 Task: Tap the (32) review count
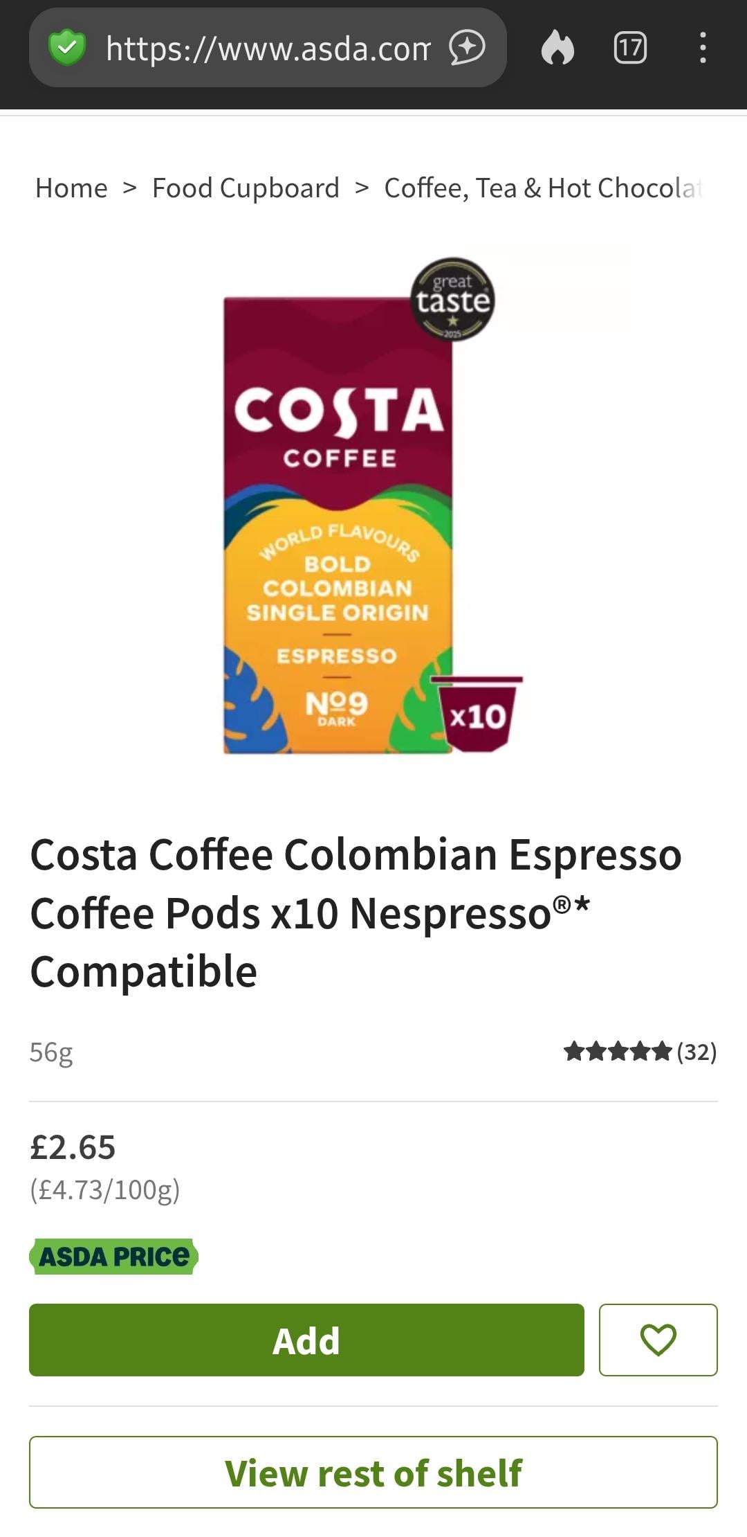(x=697, y=1051)
